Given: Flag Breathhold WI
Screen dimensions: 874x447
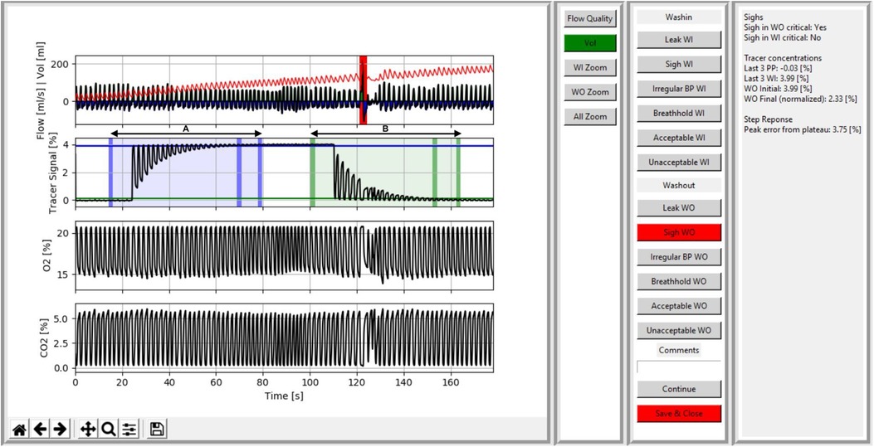Looking at the screenshot, I should coord(679,113).
